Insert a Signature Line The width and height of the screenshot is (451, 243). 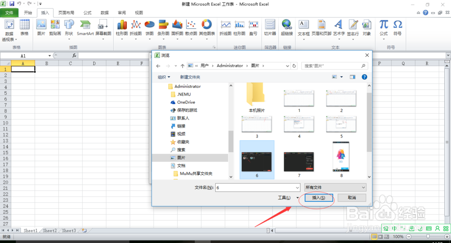pos(353,29)
